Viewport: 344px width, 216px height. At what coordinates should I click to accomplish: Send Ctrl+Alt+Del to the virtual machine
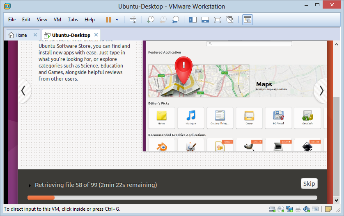click(x=133, y=20)
